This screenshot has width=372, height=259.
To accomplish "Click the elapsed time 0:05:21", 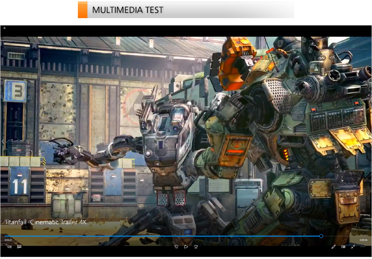I will pyautogui.click(x=8, y=240).
